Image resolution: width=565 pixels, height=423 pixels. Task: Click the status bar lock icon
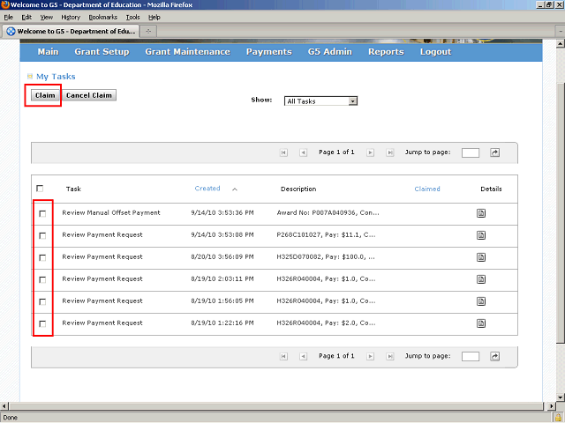click(x=558, y=418)
